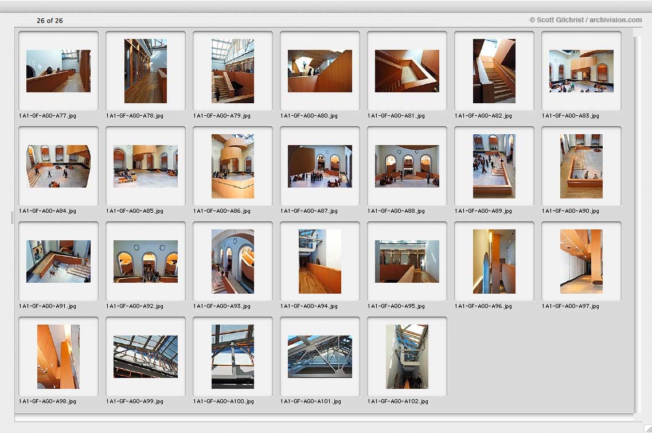Select thumbnail 1A1-GF-AGO-A85.jpg
The width and height of the screenshot is (652, 433).
tap(146, 166)
